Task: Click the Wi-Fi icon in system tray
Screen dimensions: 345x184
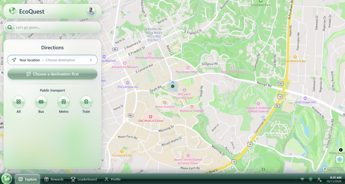Action: (302, 179)
